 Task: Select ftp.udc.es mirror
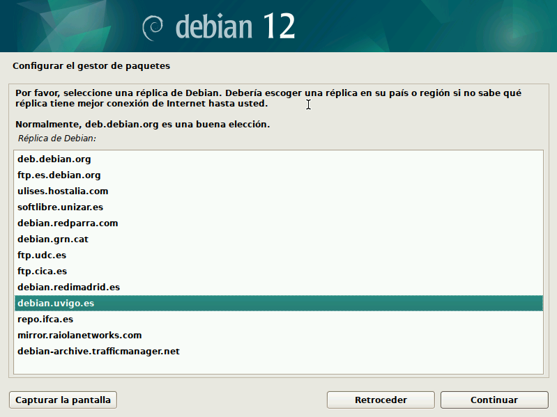42,255
